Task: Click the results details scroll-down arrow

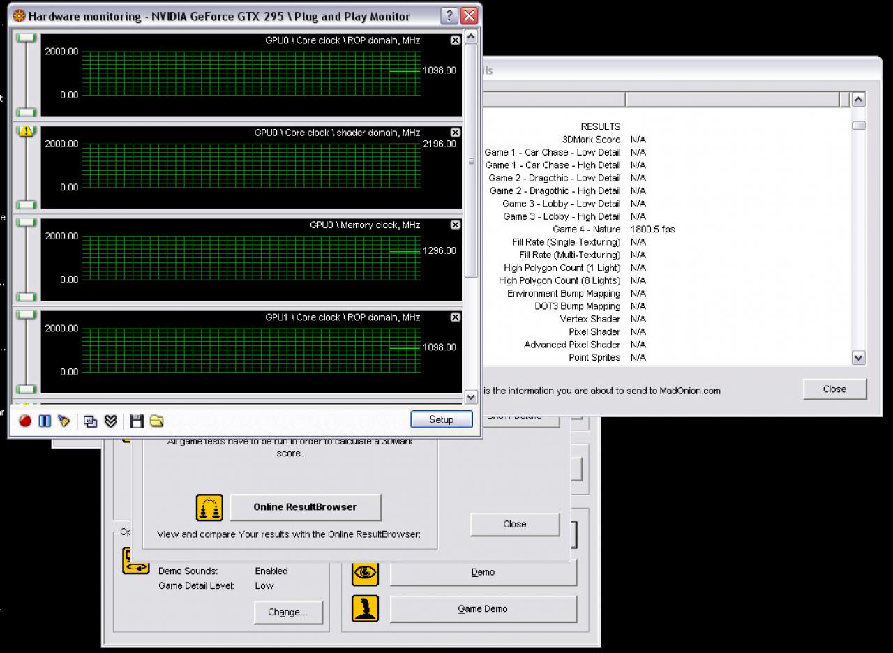Action: (859, 358)
